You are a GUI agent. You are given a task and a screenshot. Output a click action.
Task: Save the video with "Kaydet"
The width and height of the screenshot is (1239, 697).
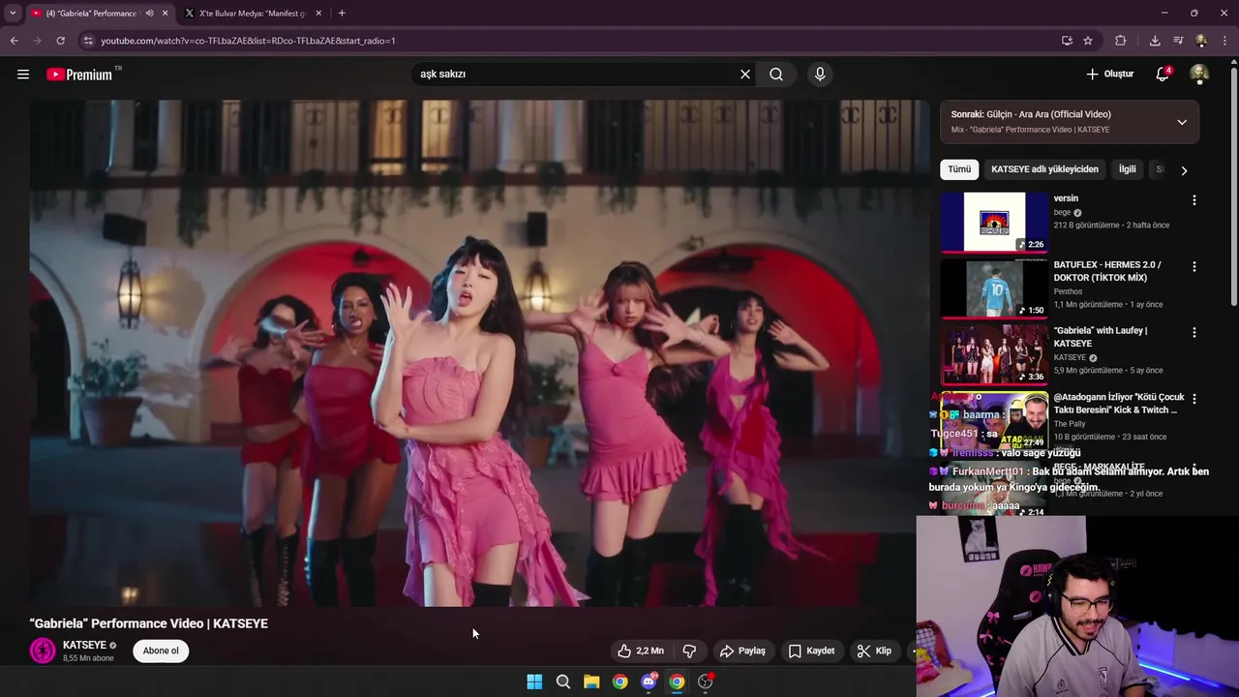pyautogui.click(x=811, y=651)
